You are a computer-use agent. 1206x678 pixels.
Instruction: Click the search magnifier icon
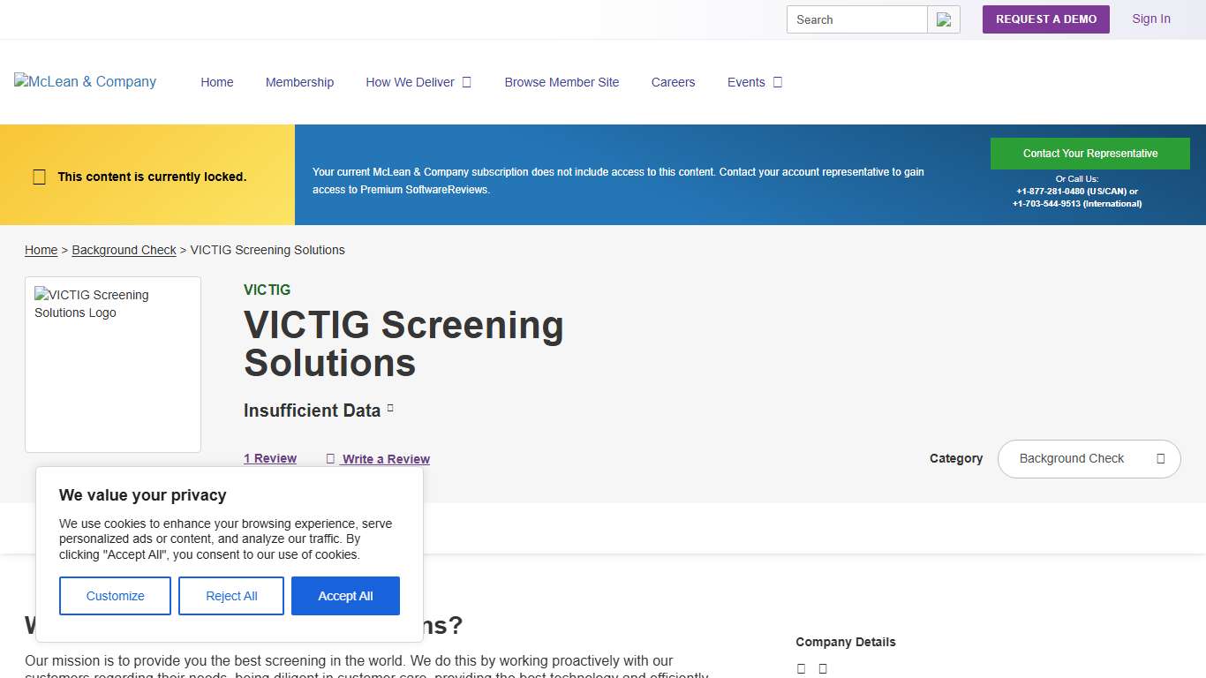coord(944,19)
